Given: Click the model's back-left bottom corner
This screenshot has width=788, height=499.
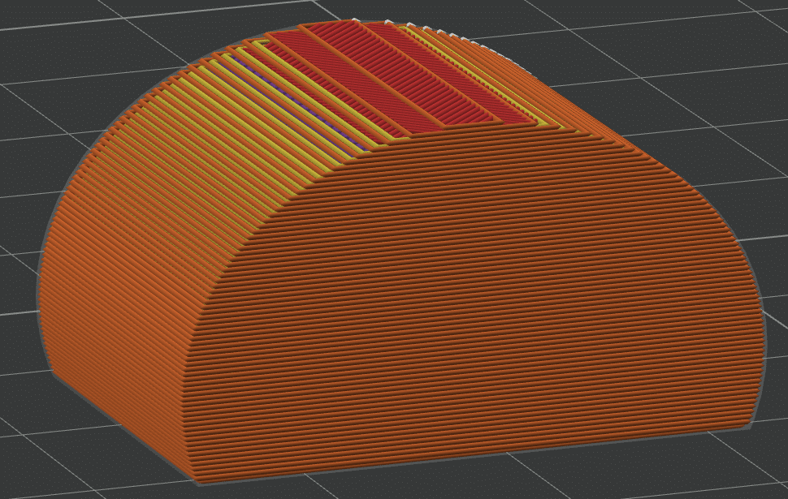Looking at the screenshot, I should click(54, 372).
